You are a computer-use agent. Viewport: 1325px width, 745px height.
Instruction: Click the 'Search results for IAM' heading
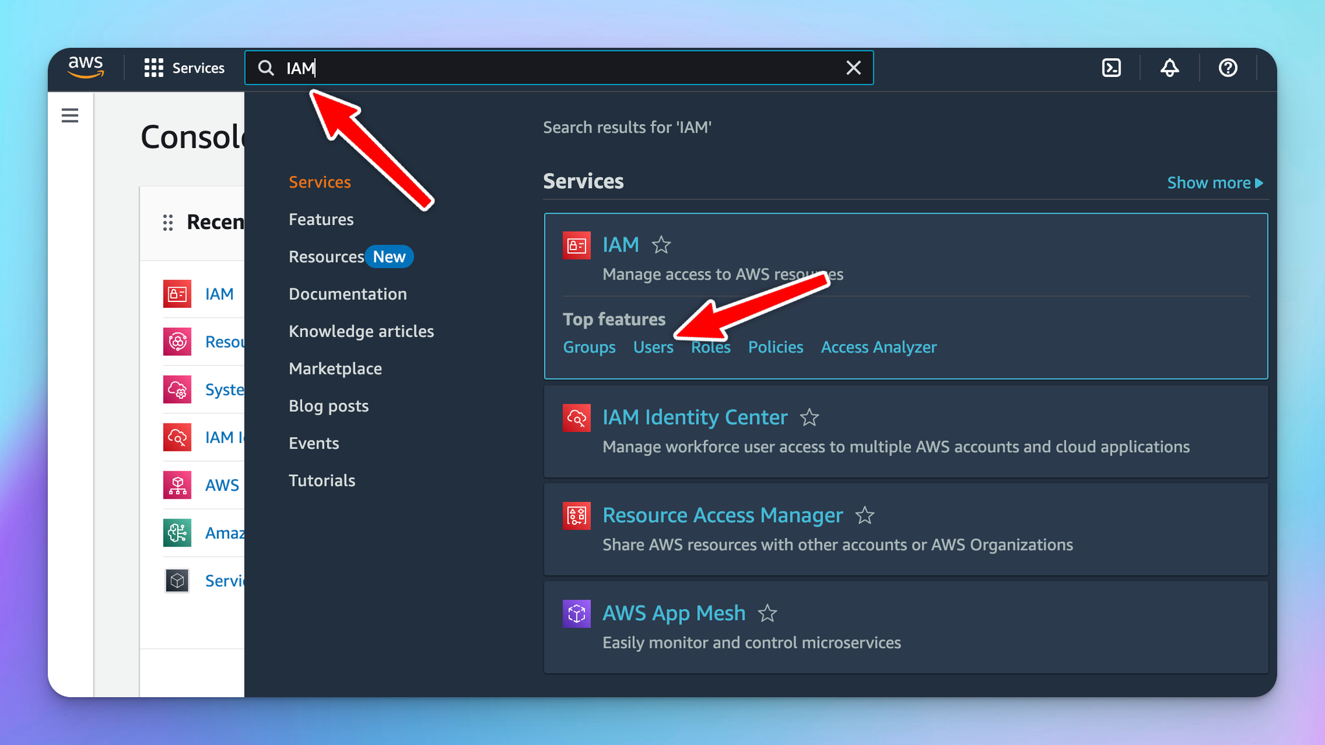pos(627,128)
